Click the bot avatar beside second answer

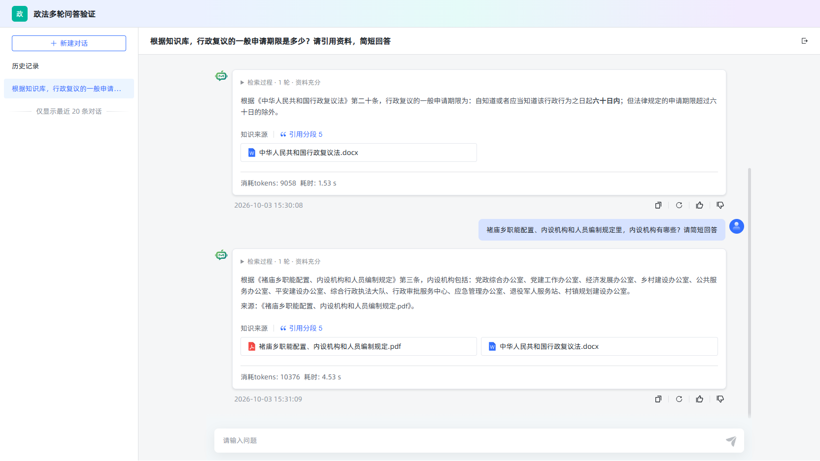coord(221,255)
